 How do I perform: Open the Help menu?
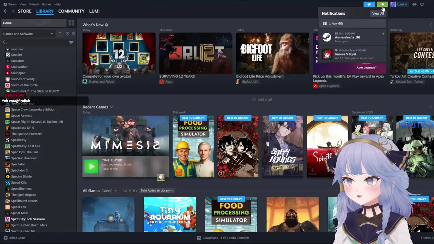(x=57, y=4)
